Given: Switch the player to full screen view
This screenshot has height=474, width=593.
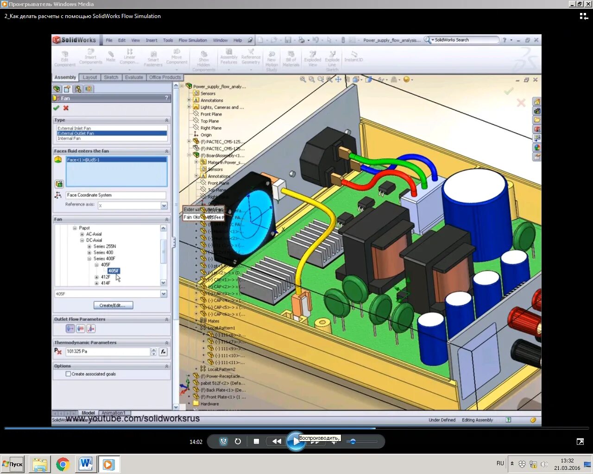Looking at the screenshot, I should pos(580,442).
